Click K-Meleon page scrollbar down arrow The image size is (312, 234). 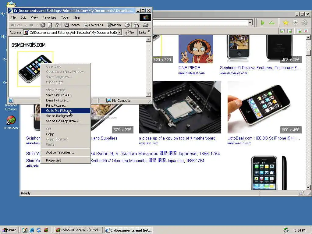coord(308,188)
